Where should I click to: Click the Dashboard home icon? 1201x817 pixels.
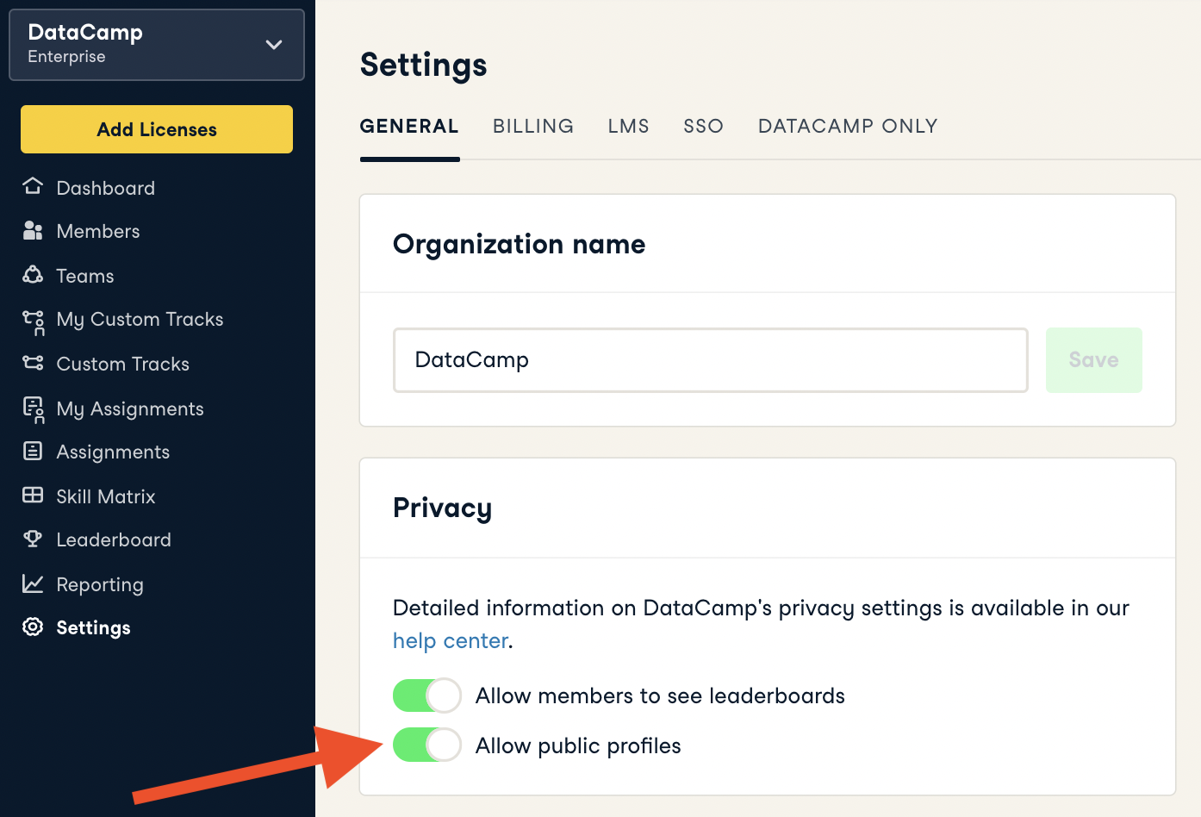click(x=33, y=186)
